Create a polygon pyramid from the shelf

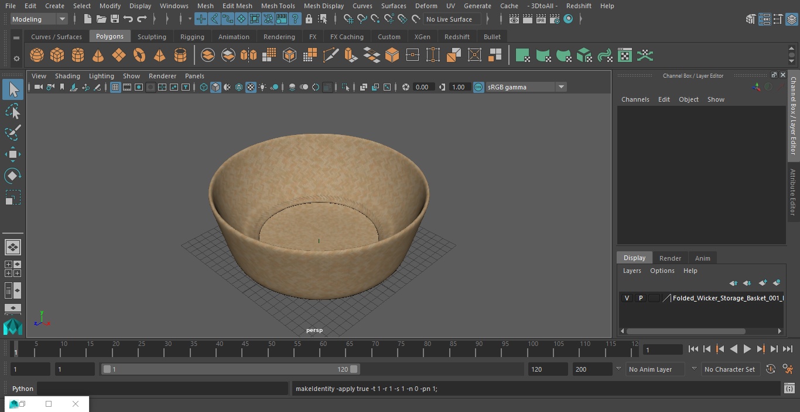click(x=159, y=56)
